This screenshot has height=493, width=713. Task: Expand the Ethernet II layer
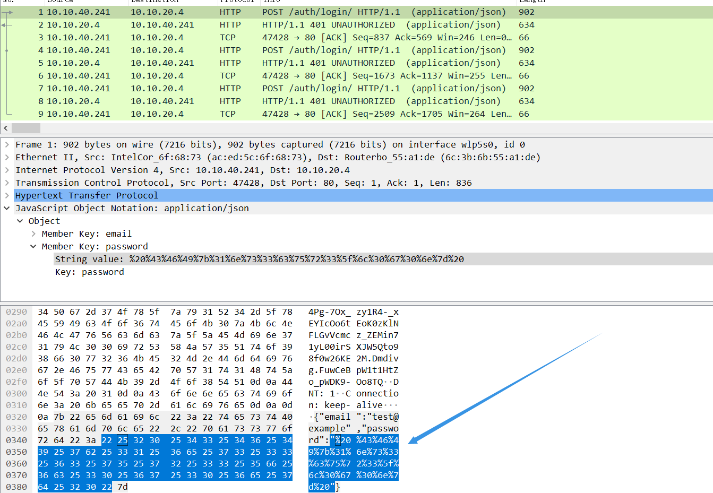click(7, 157)
